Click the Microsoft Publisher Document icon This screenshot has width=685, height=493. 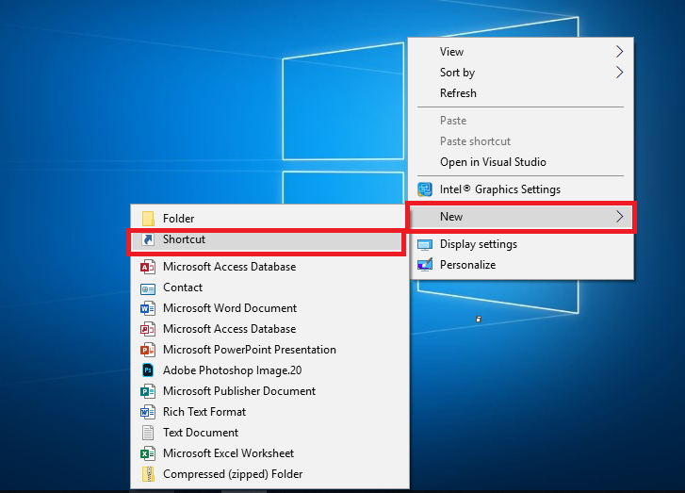pos(148,391)
